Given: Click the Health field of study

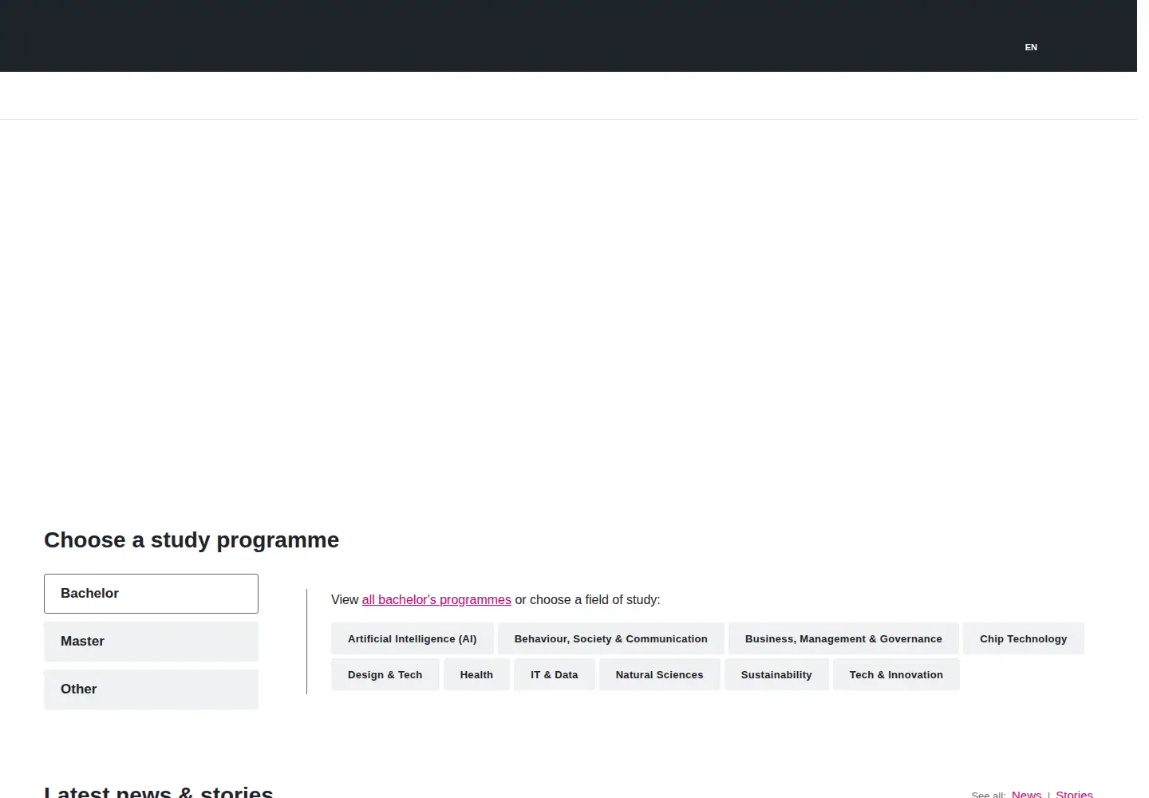Looking at the screenshot, I should (x=476, y=675).
